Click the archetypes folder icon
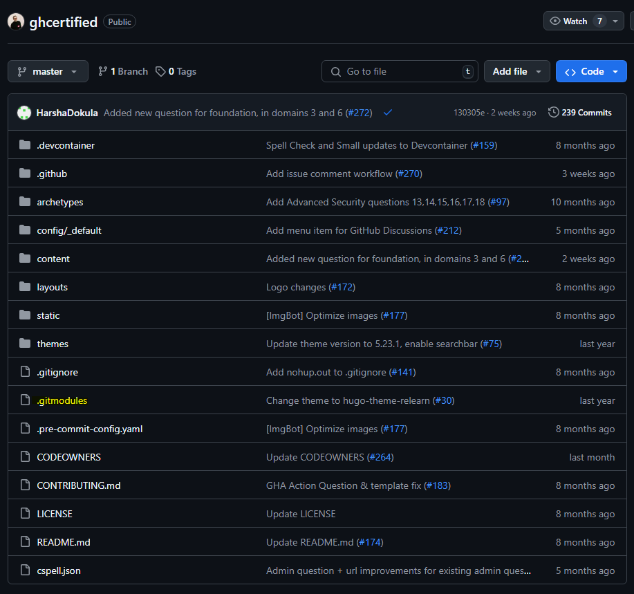The image size is (634, 594). click(25, 201)
